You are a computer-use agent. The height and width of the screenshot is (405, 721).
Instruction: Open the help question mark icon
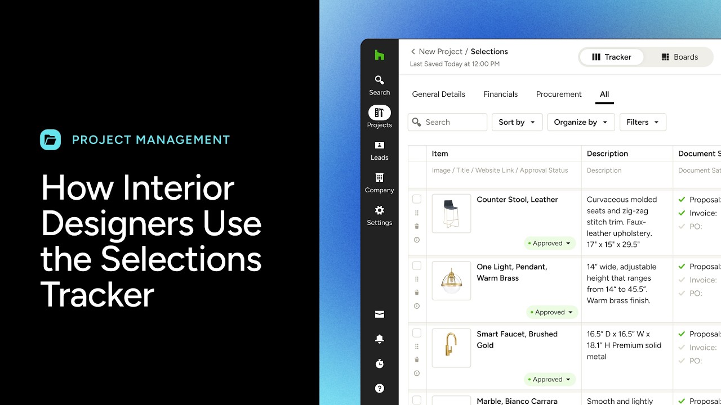[x=380, y=388]
